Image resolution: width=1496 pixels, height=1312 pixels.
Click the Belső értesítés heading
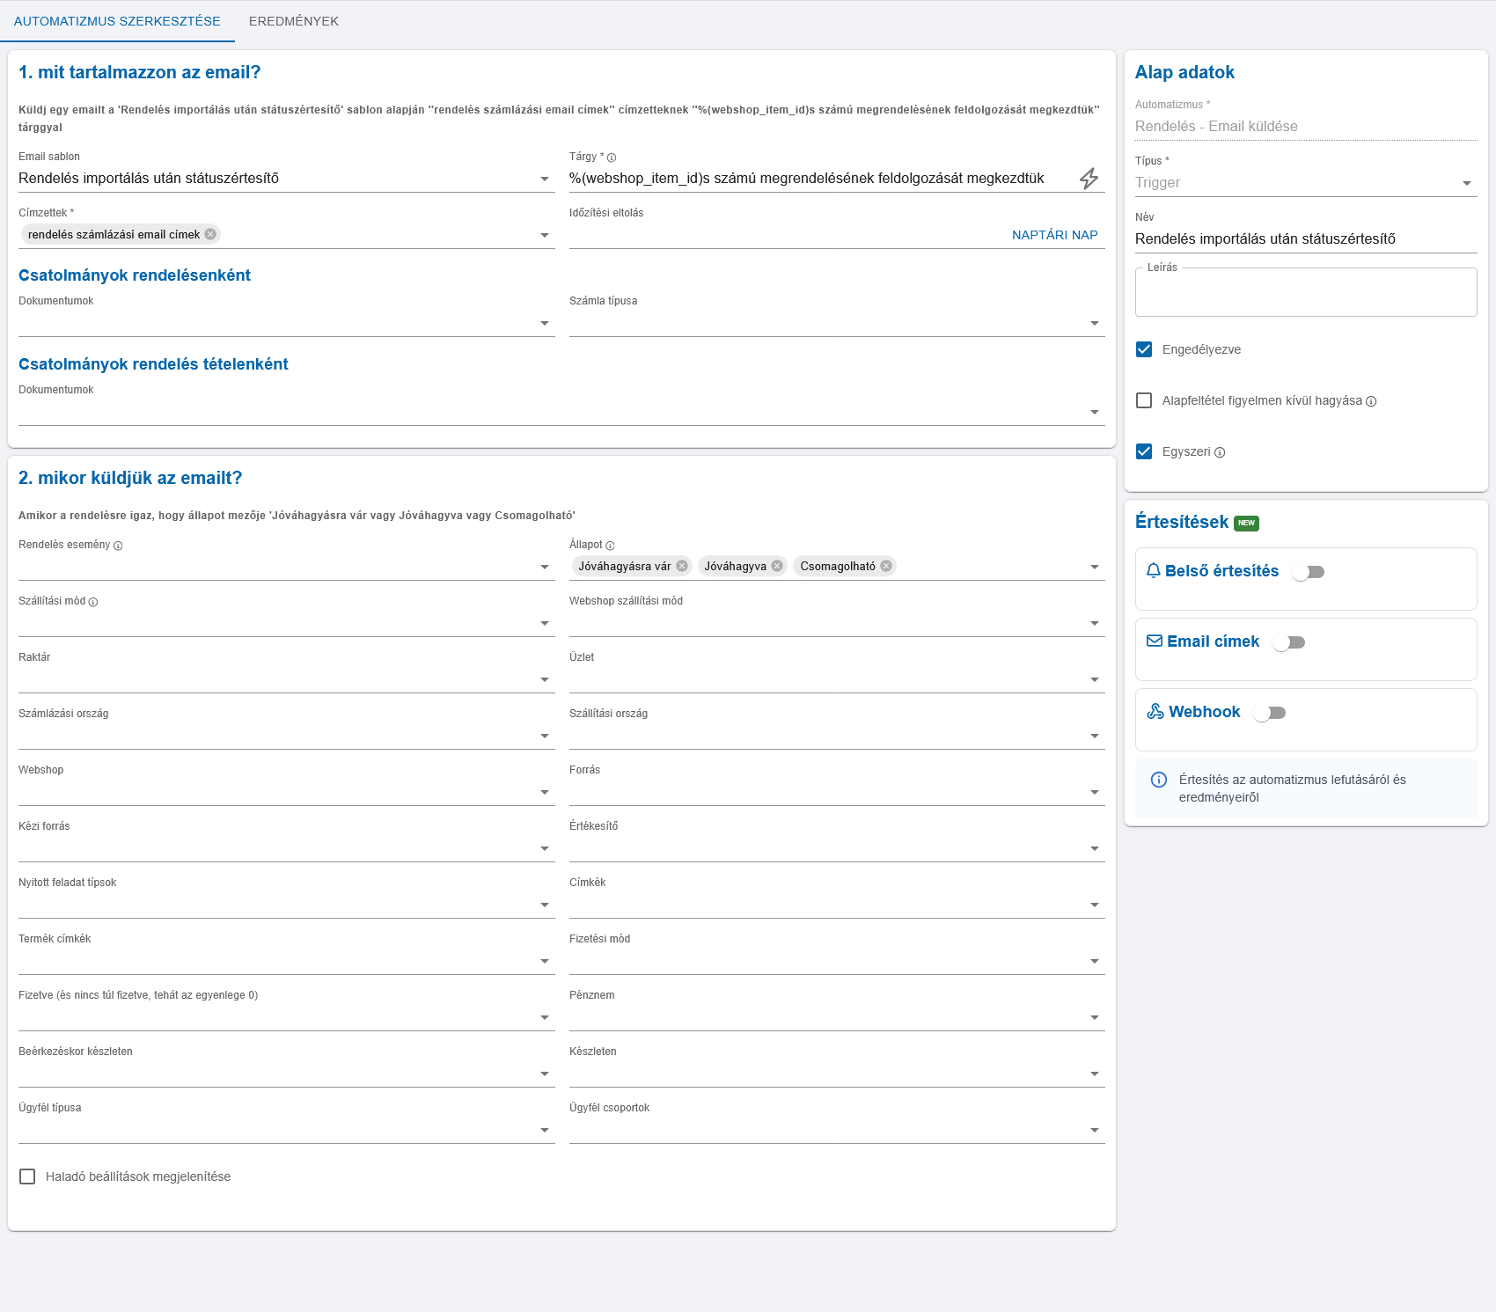pyautogui.click(x=1221, y=571)
